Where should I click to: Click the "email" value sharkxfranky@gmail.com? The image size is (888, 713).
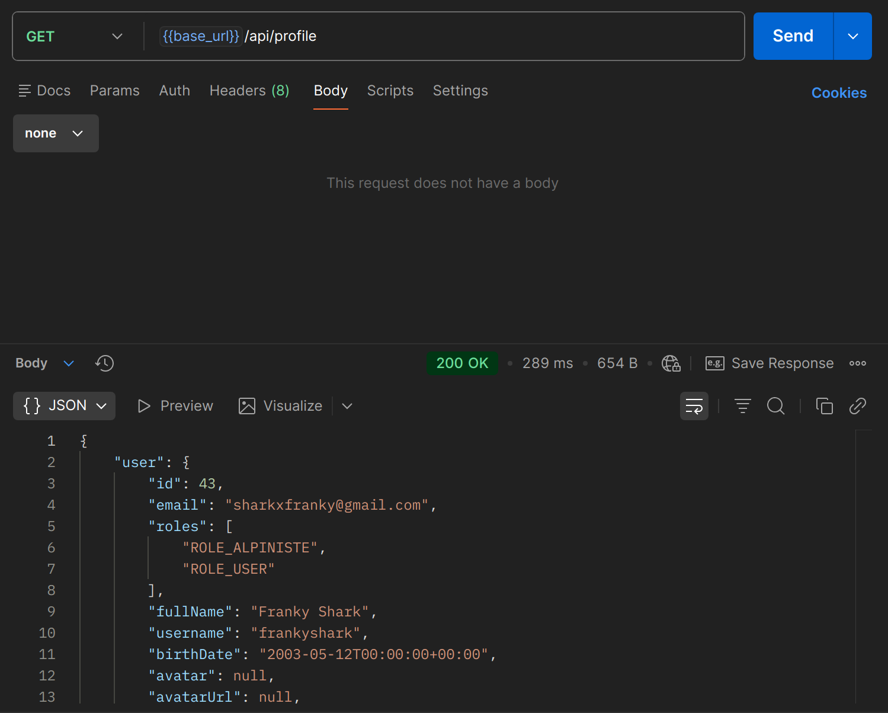[326, 505]
